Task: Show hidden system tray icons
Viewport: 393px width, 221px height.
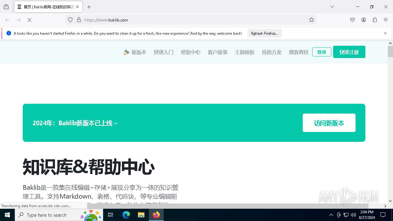Action: point(331,215)
